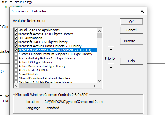Enable Active DS Type Library reference
Viewport: 165px width, 115px height.
[x=16, y=62]
